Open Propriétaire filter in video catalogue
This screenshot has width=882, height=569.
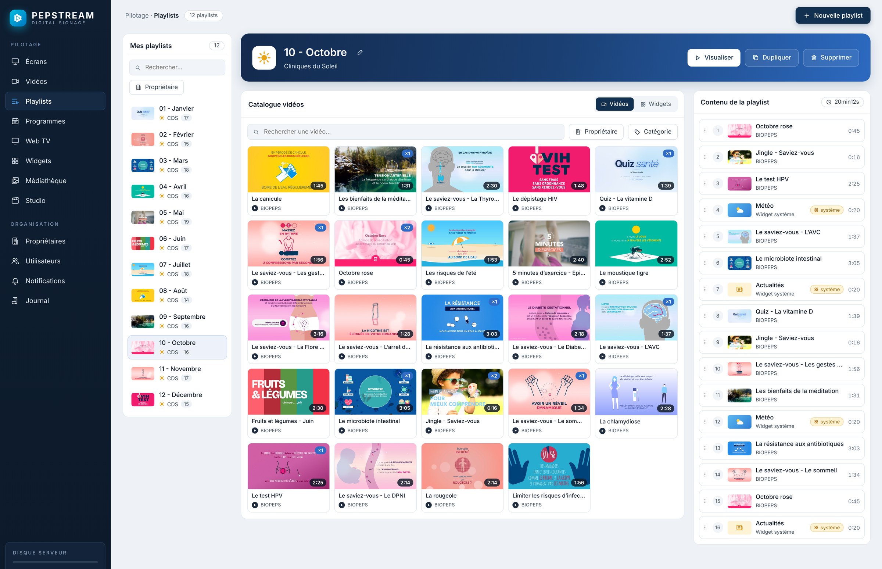point(596,132)
